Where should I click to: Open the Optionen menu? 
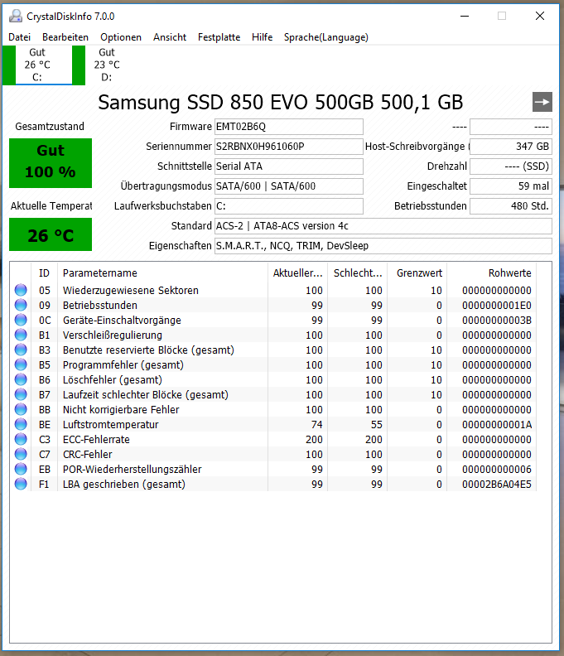121,37
